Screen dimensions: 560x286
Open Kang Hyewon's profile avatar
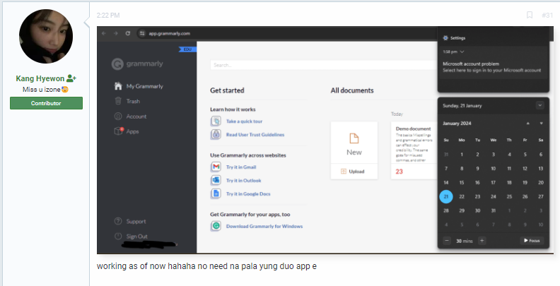tap(46, 37)
